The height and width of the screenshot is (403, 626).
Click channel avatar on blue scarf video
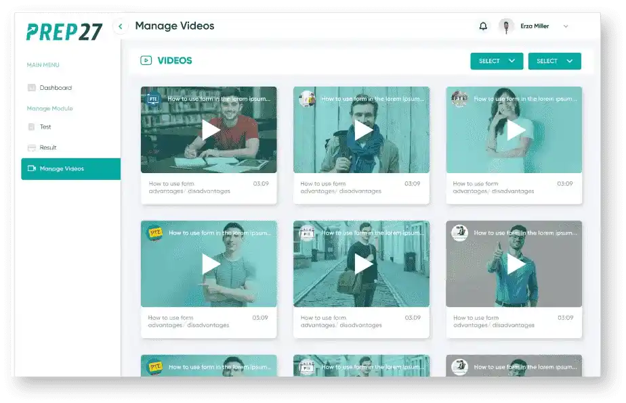[x=307, y=99]
